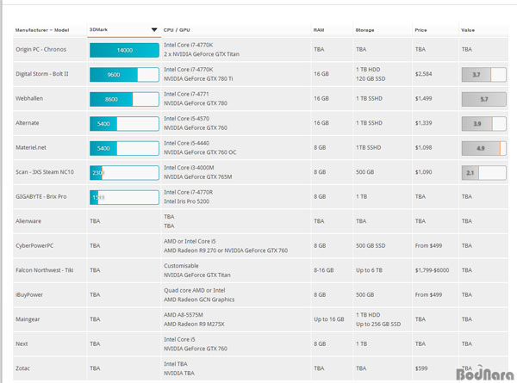Select GIGABYTE - Brix Pro name

click(40, 196)
